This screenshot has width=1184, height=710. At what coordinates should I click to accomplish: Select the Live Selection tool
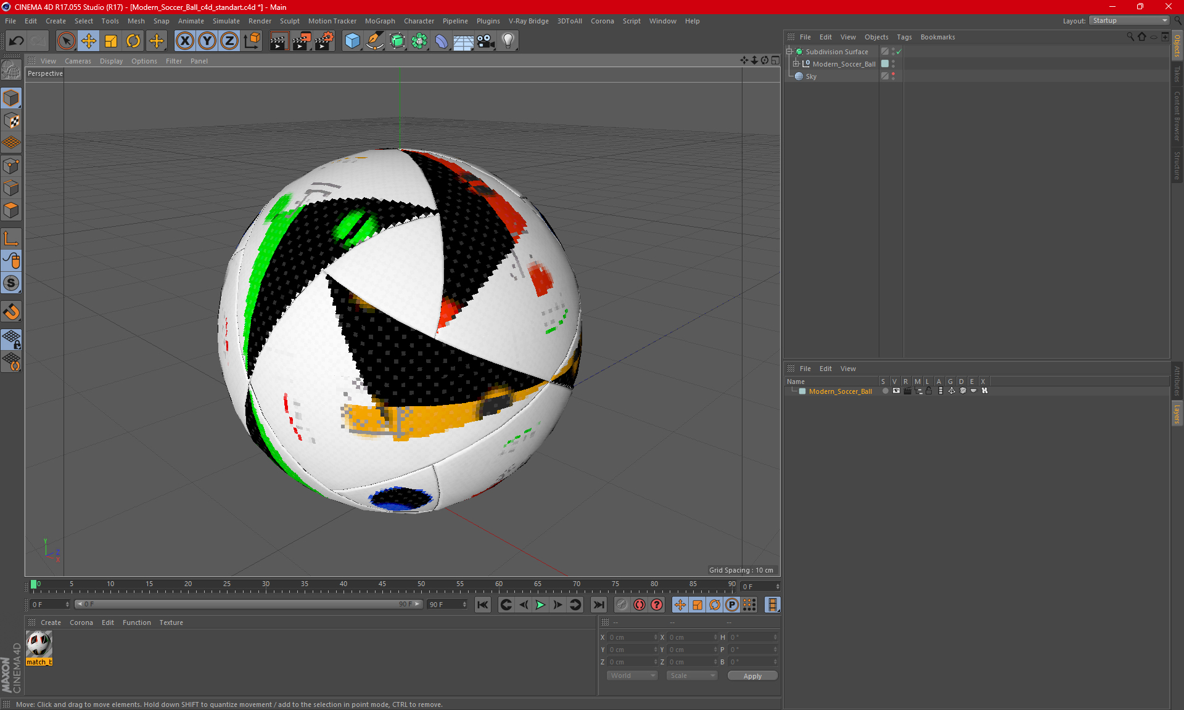66,41
